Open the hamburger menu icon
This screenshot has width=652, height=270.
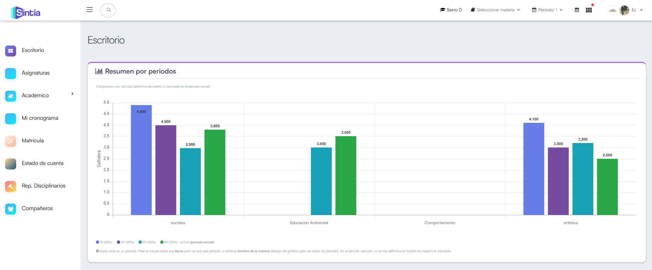(x=89, y=10)
